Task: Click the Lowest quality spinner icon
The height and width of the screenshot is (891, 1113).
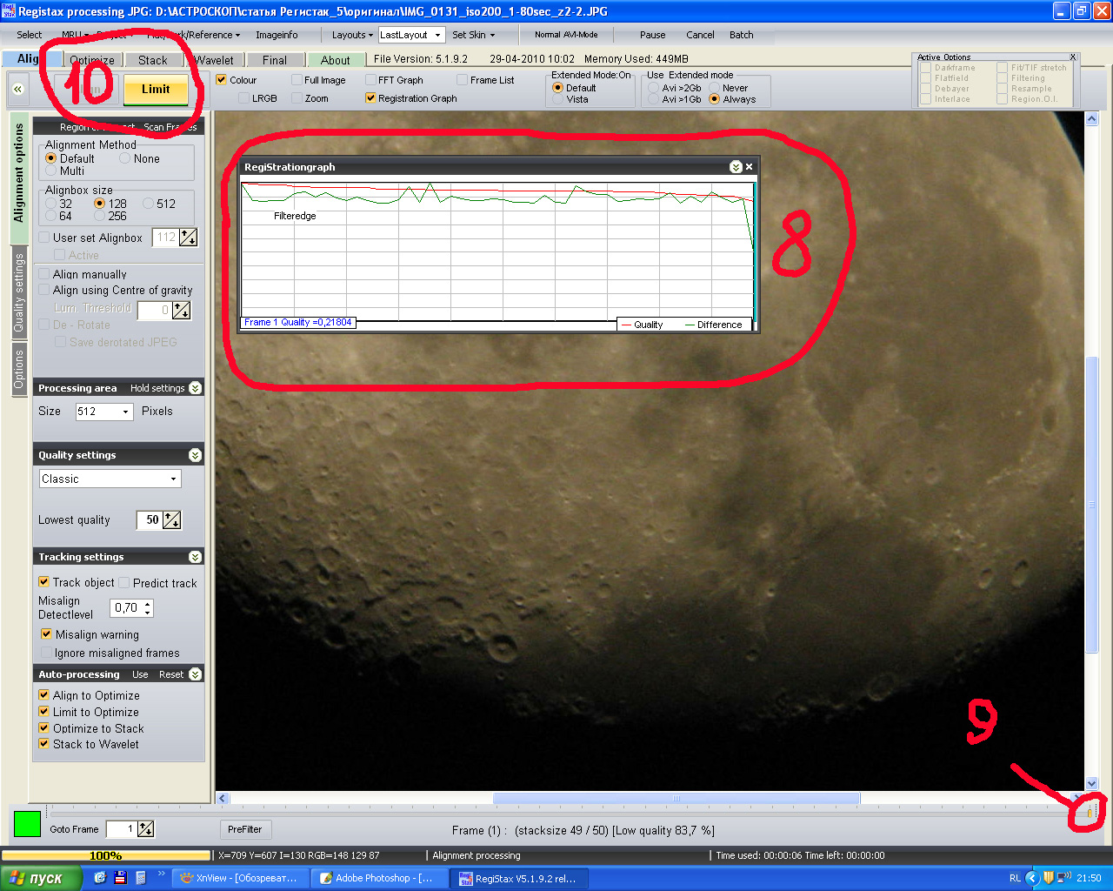Action: click(x=172, y=520)
